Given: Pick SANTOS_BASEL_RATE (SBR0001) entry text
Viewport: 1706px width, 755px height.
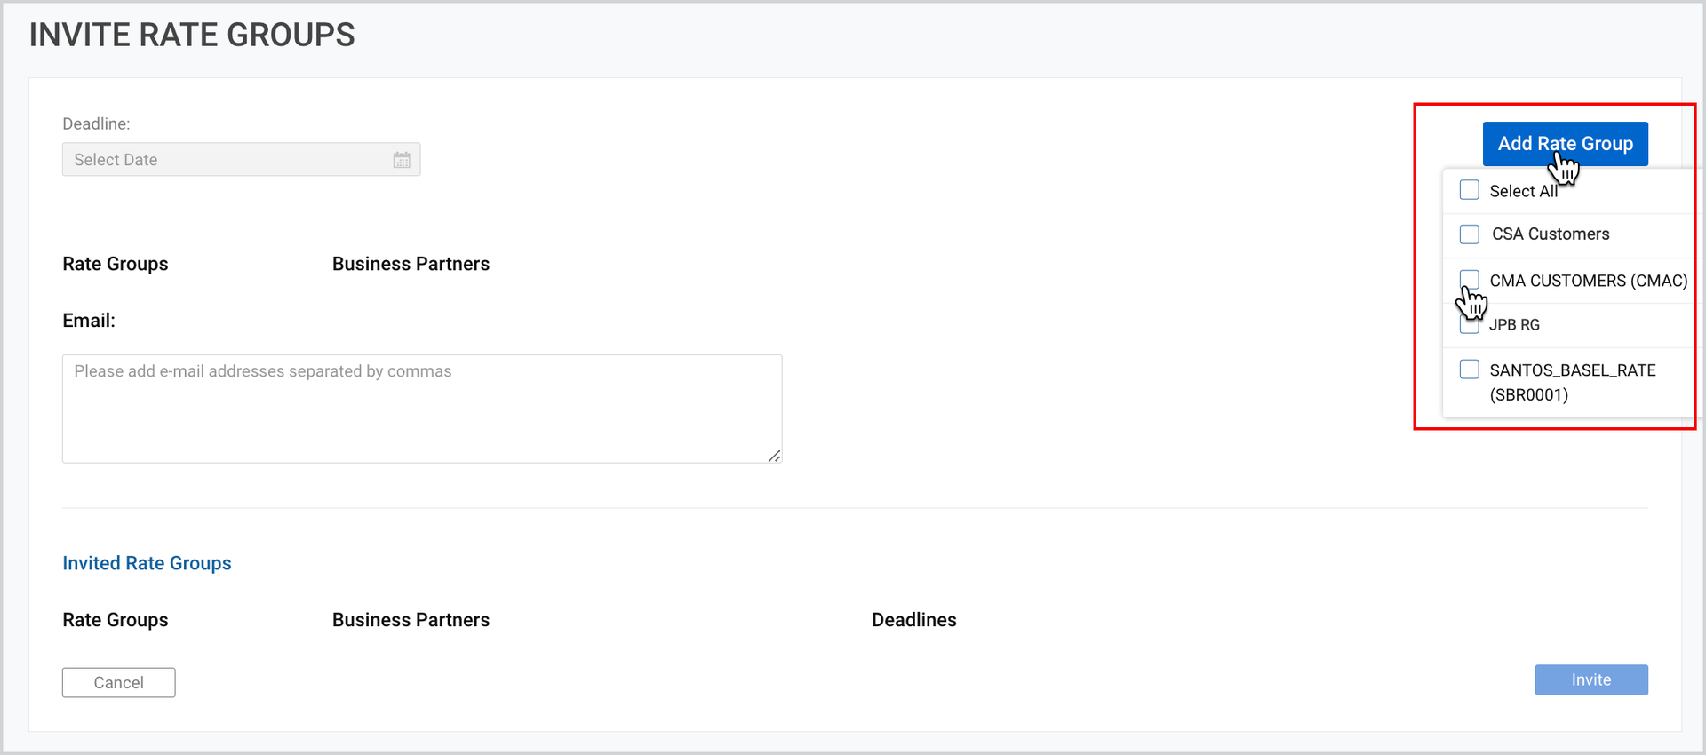Looking at the screenshot, I should 1573,382.
